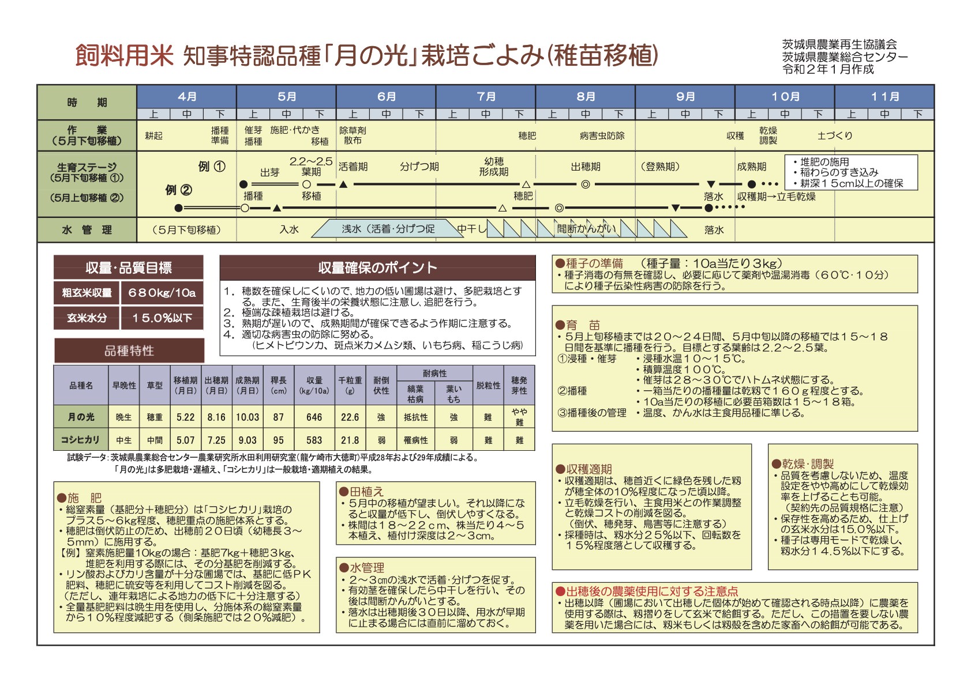Click the ●水管理 section heading
The width and height of the screenshot is (971, 686).
pyautogui.click(x=362, y=567)
